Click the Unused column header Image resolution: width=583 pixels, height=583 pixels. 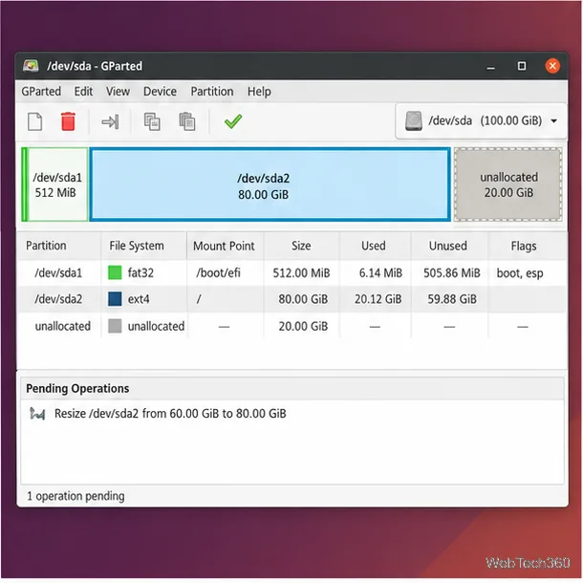pyautogui.click(x=449, y=246)
